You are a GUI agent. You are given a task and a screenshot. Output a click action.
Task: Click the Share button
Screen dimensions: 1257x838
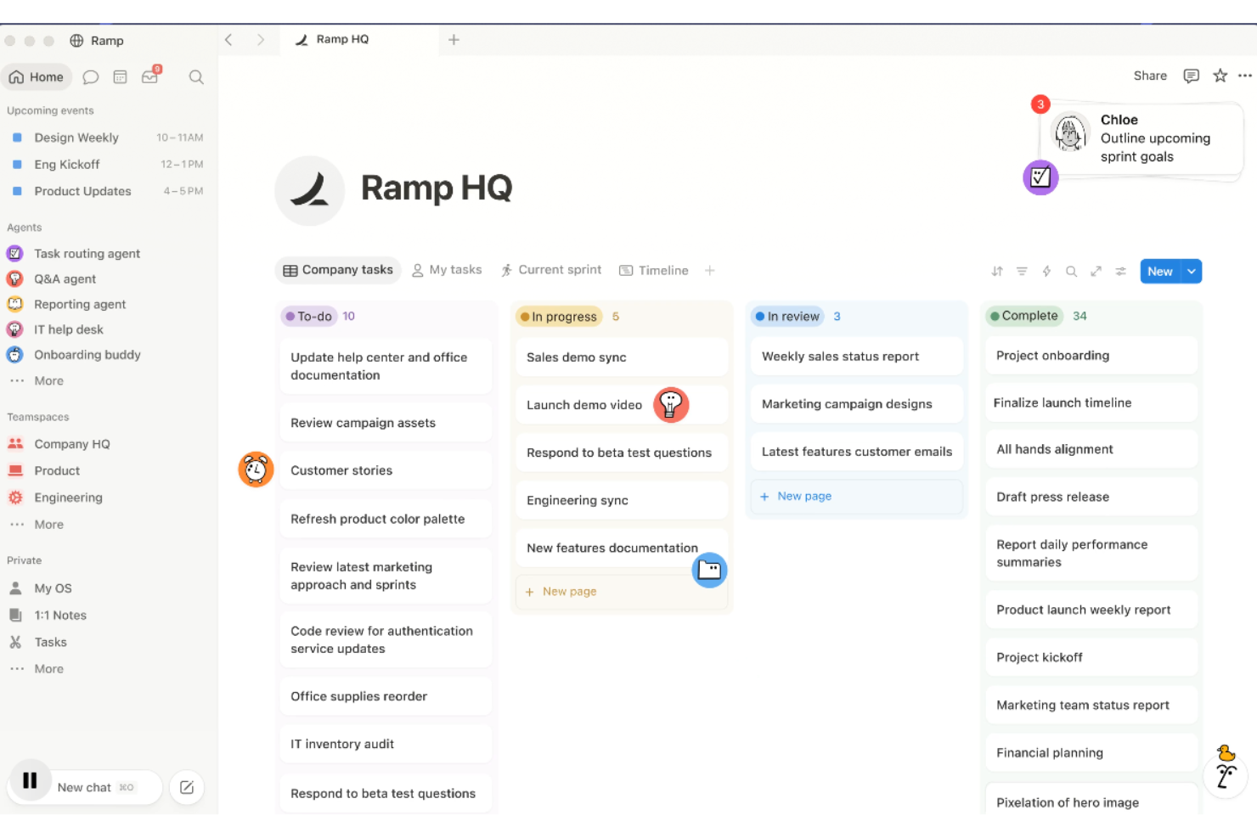pos(1150,76)
